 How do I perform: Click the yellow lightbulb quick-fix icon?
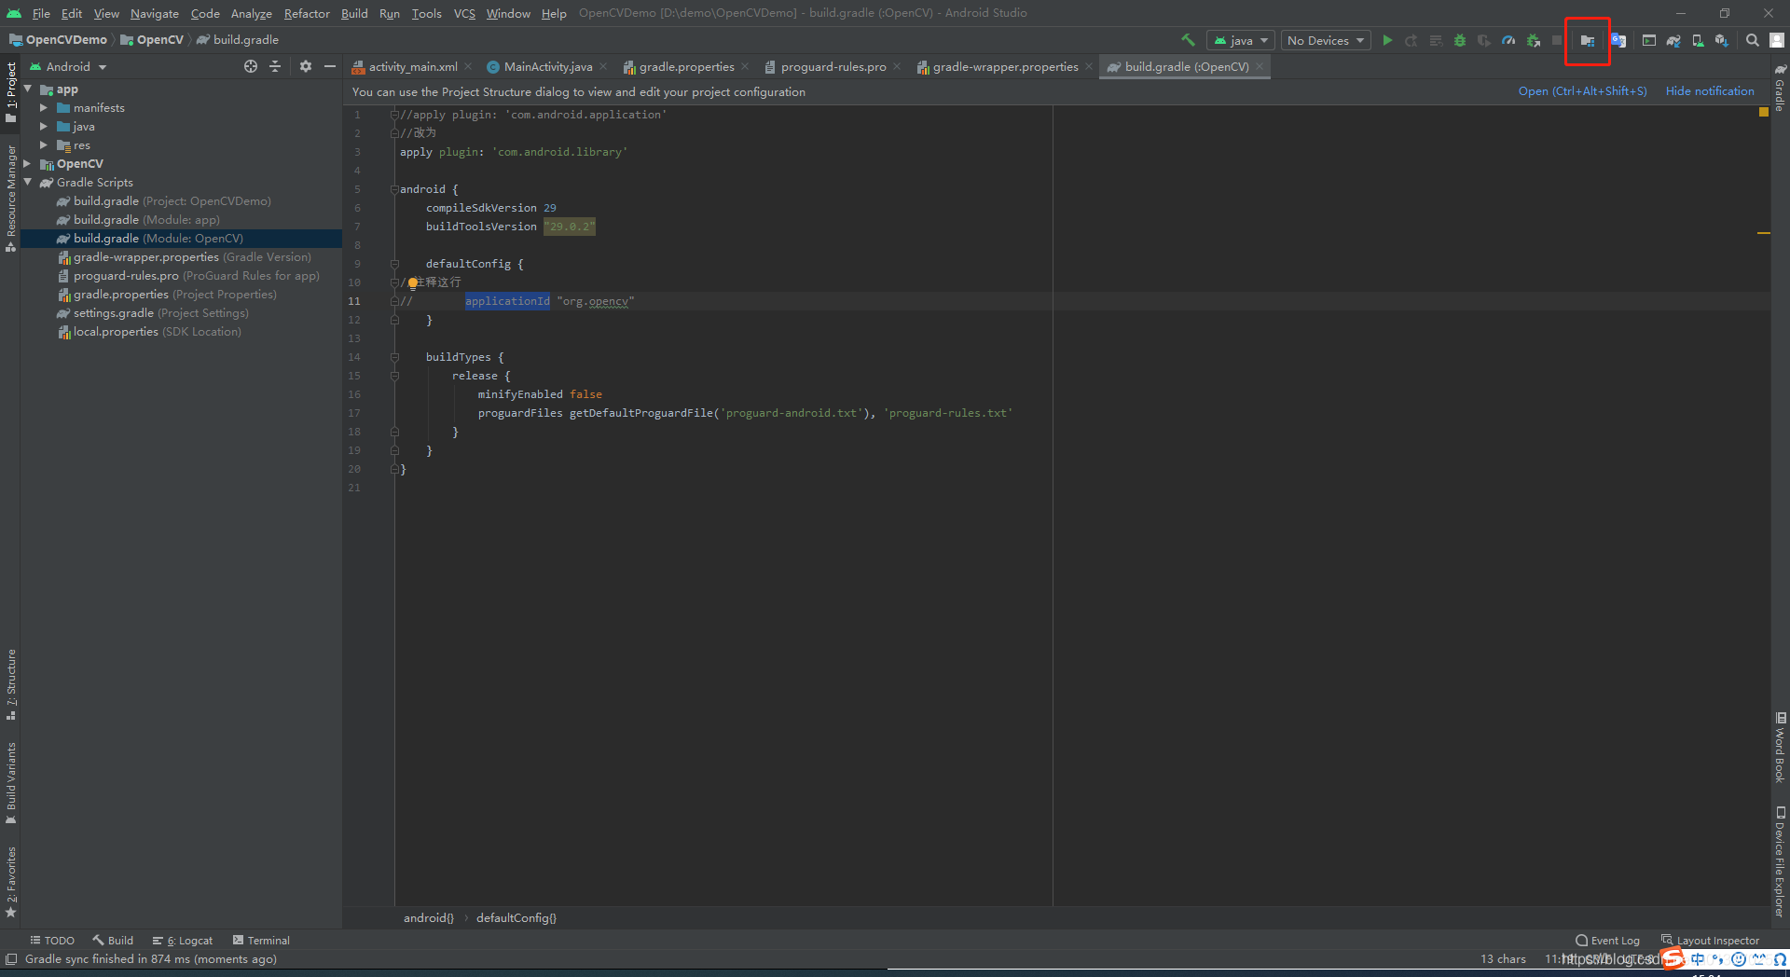pyautogui.click(x=413, y=283)
